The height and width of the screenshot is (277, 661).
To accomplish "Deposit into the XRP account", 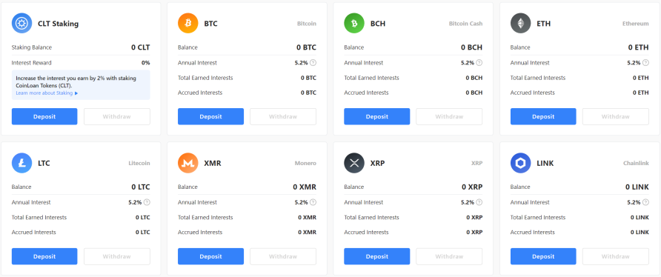I will 377,256.
